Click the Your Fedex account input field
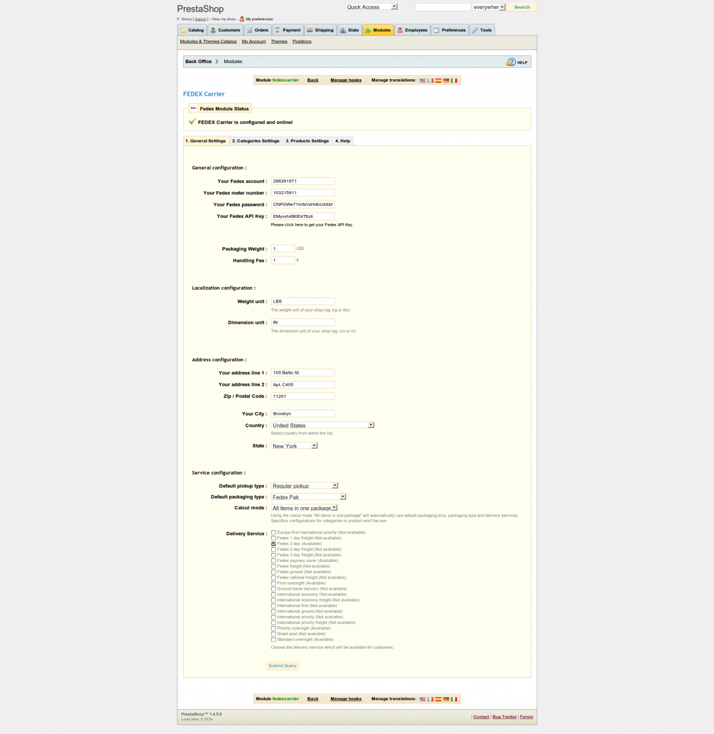 tap(303, 182)
